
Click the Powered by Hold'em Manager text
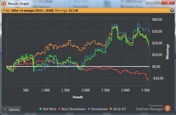pyautogui.click(x=150, y=108)
